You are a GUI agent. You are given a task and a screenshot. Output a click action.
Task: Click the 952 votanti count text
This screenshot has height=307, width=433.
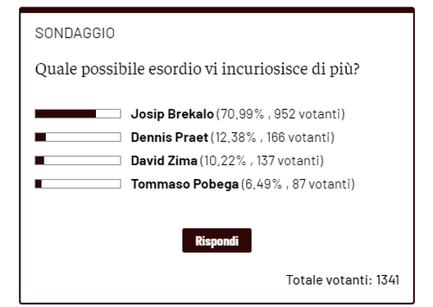308,114
